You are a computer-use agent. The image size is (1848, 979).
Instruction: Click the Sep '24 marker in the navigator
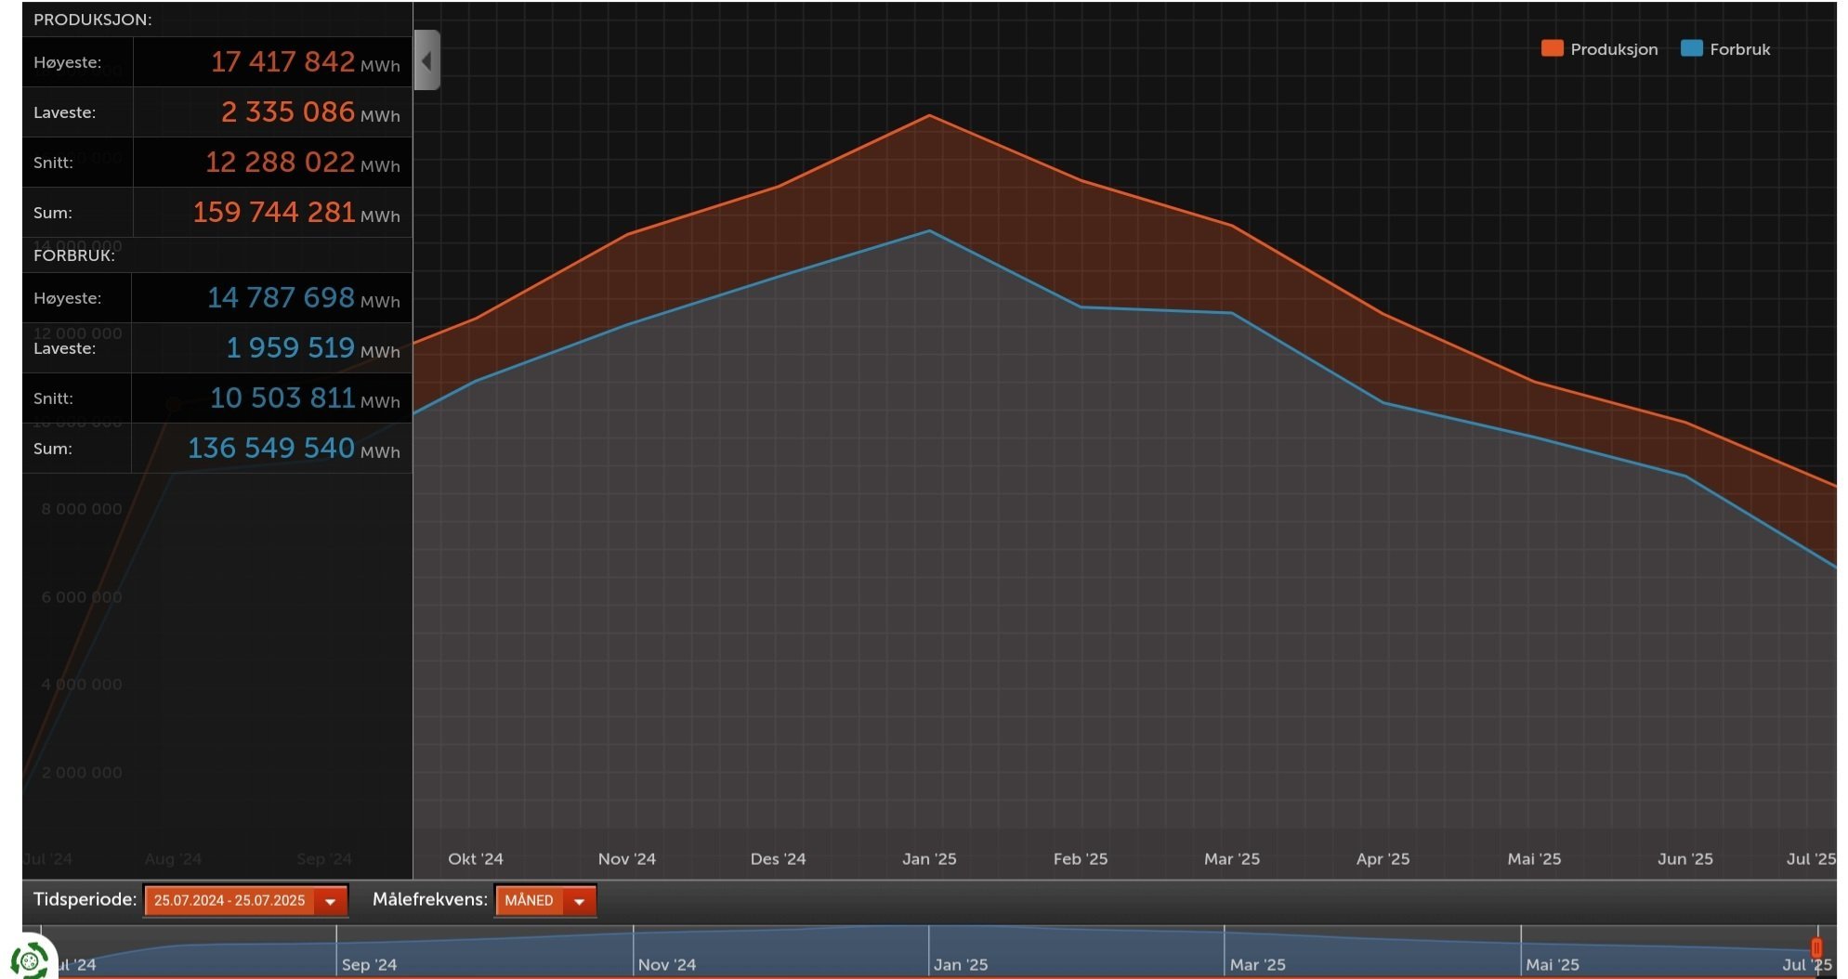(369, 964)
